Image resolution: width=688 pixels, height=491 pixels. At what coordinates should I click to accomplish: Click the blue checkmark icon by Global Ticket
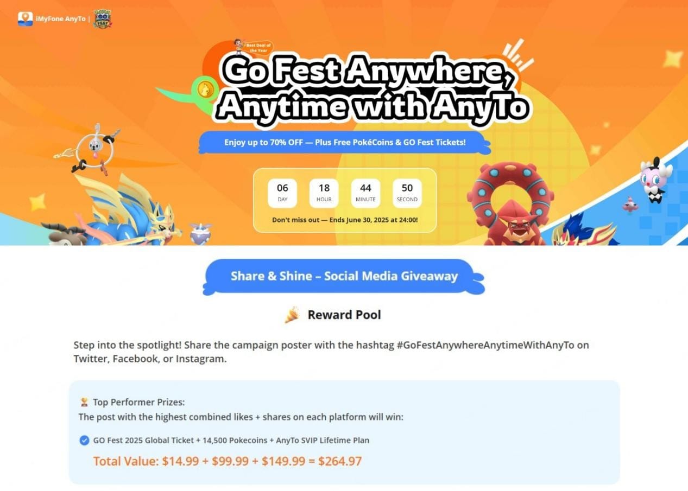[84, 440]
